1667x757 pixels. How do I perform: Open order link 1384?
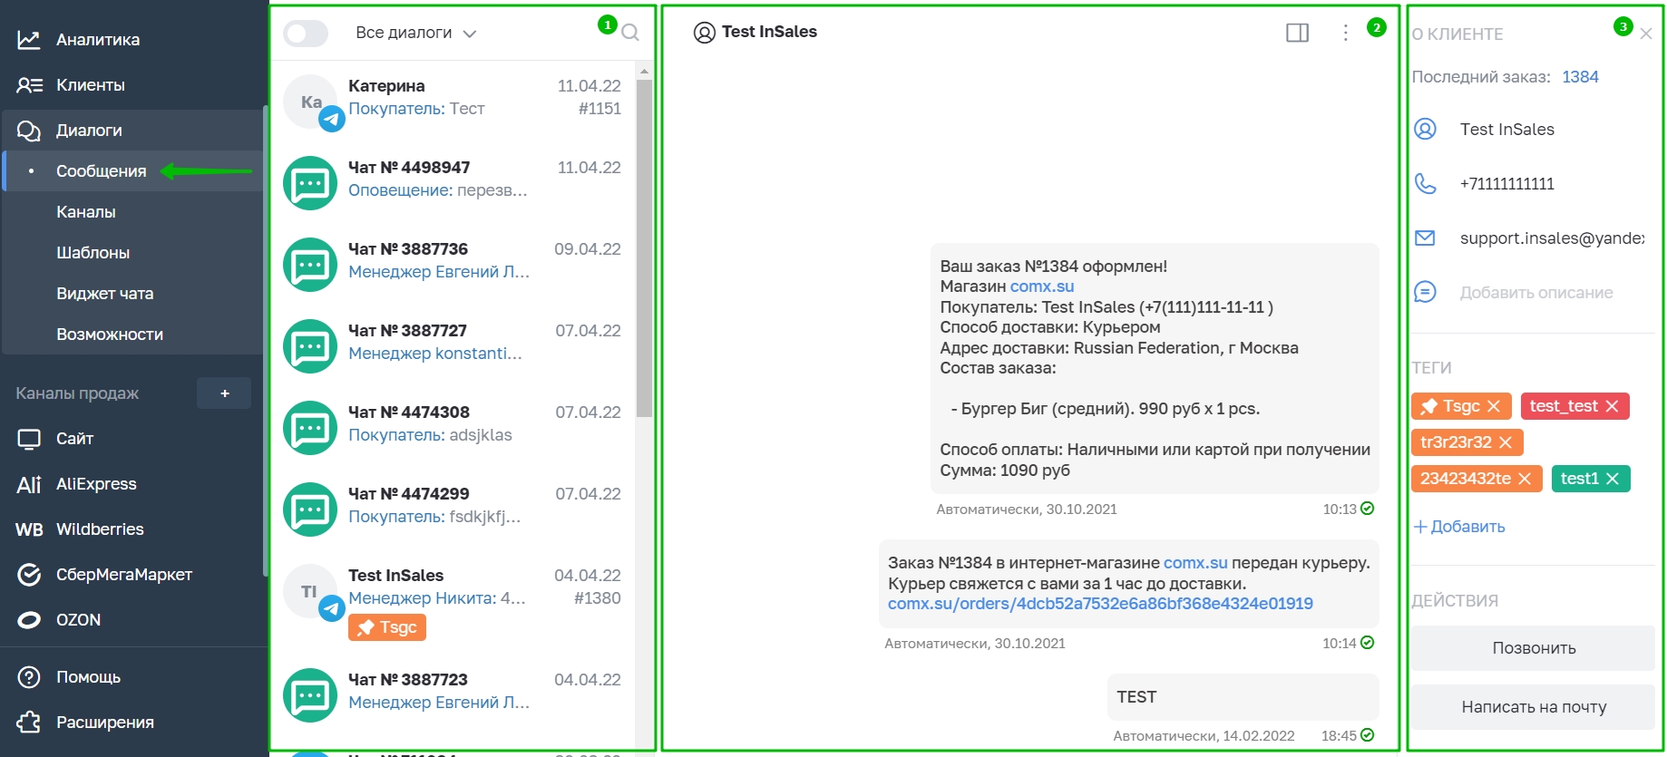pyautogui.click(x=1580, y=77)
